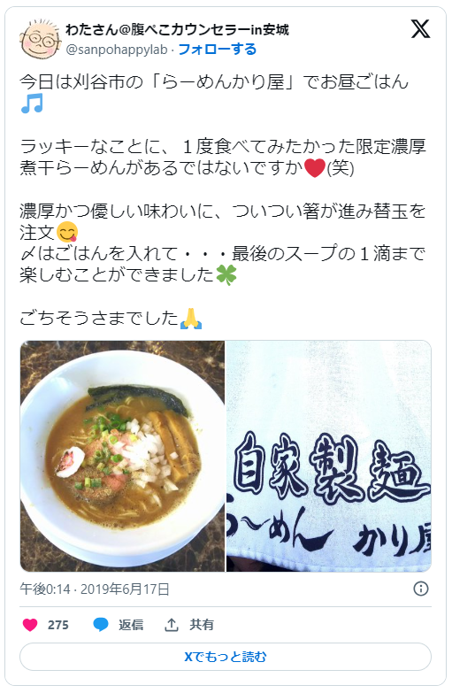
Task: Click the 275 likes count
Action: [57, 625]
